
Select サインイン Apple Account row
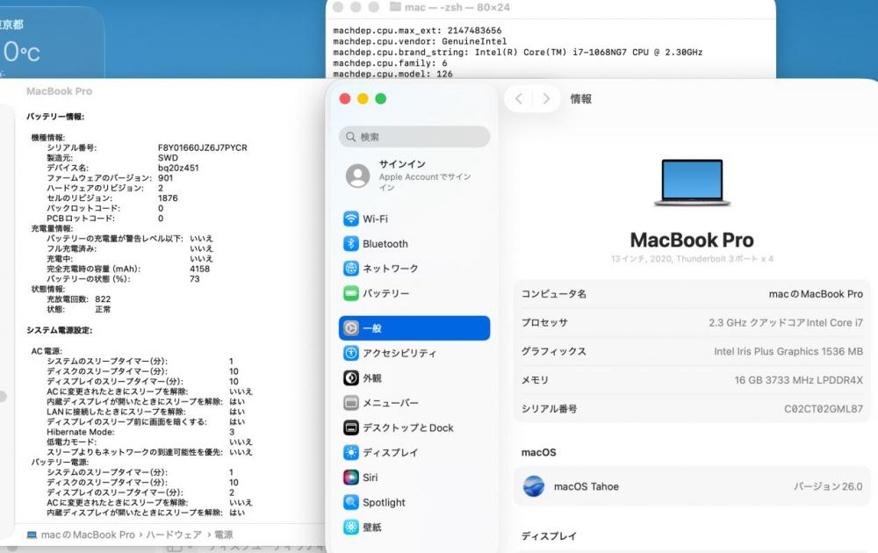414,176
